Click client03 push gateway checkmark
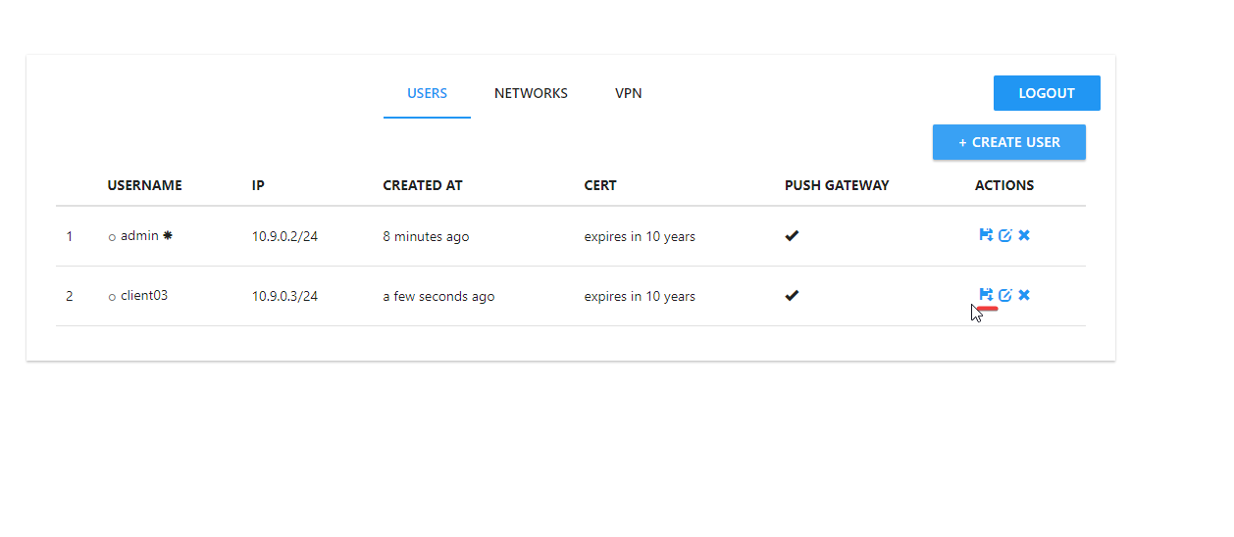 (792, 295)
